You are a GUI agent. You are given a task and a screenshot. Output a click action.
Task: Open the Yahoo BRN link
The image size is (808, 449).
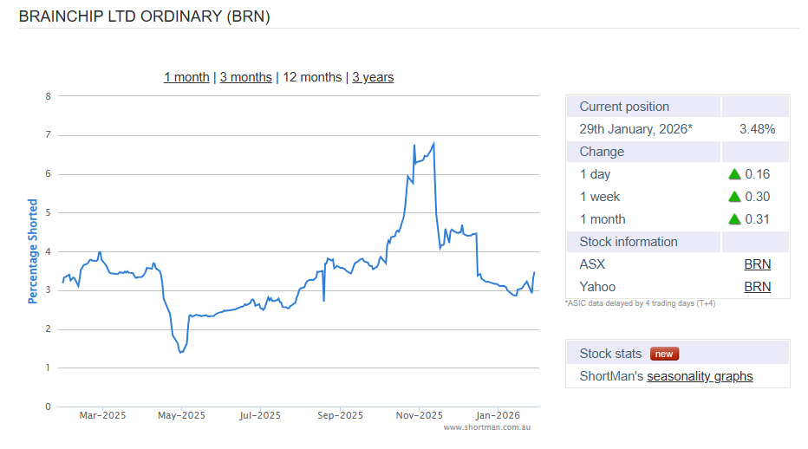click(x=757, y=287)
